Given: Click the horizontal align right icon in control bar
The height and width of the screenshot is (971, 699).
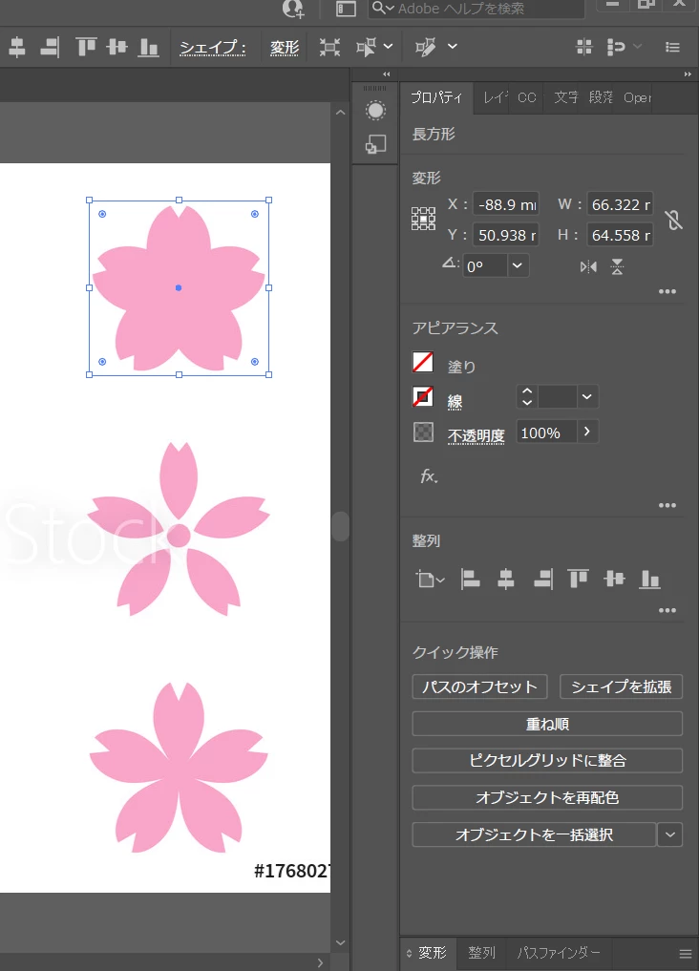Looking at the screenshot, I should coord(50,47).
